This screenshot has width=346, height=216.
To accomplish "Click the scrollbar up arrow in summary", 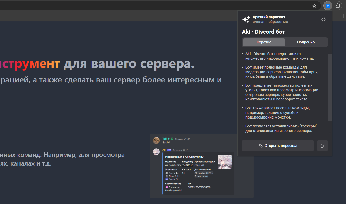I will pos(330,52).
